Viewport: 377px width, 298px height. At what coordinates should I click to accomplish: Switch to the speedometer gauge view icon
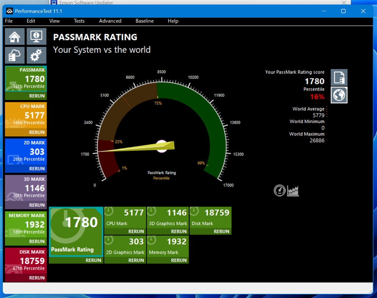click(x=280, y=190)
